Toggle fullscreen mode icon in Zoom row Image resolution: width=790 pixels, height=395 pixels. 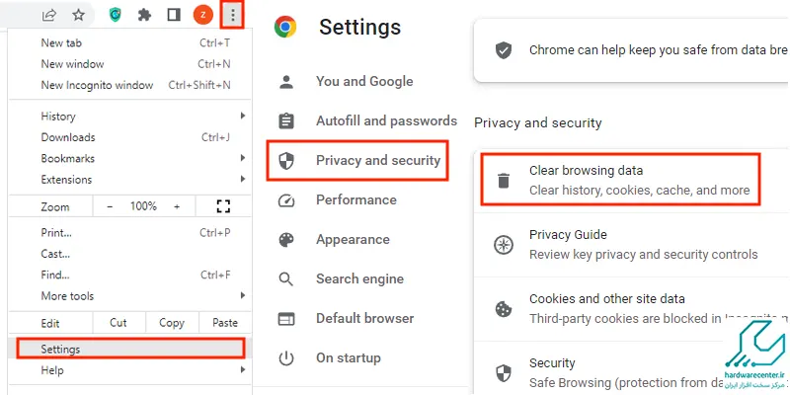[x=223, y=206]
